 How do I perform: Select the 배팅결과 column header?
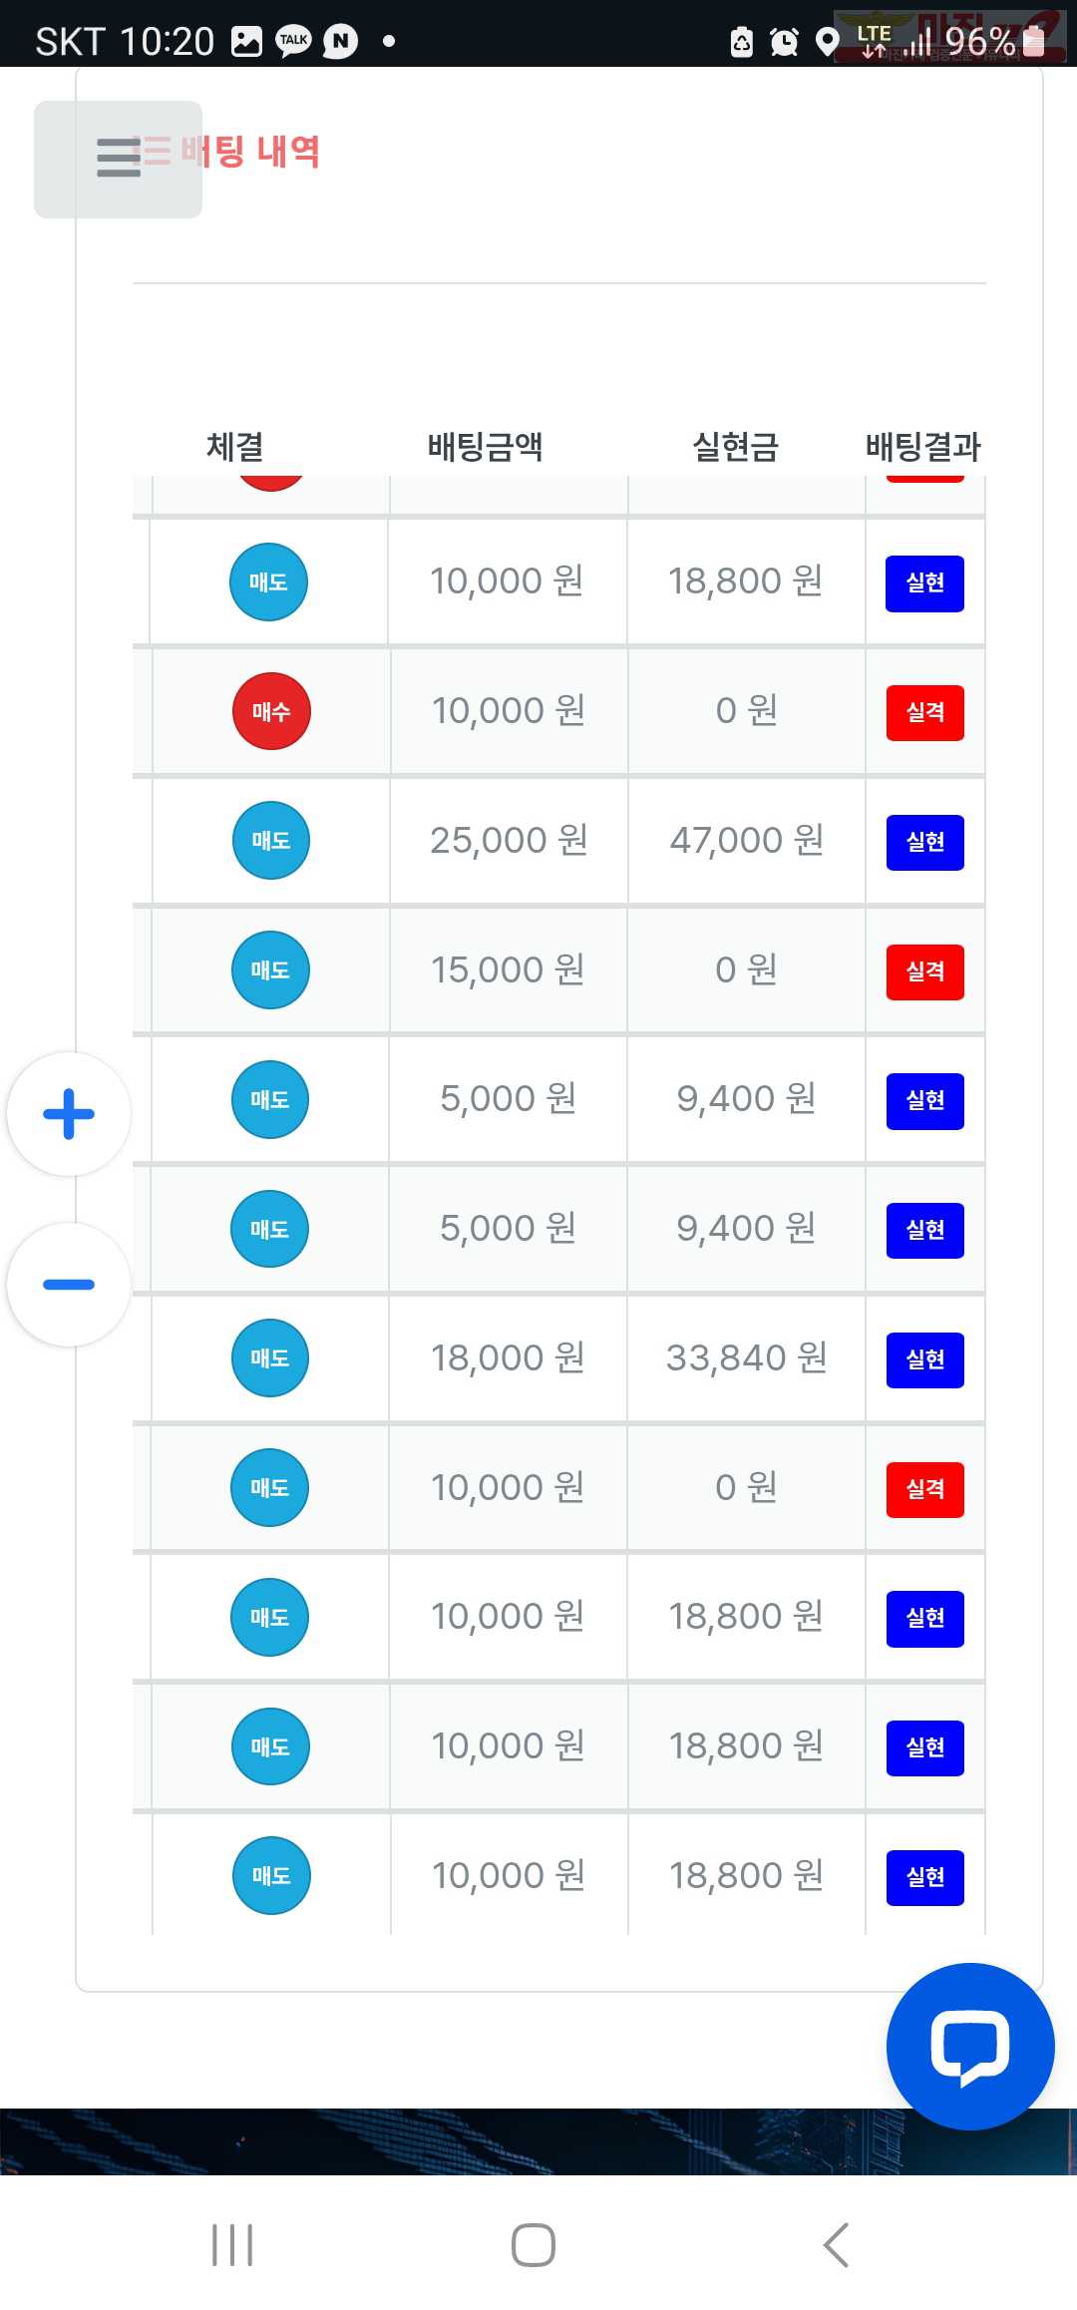[x=923, y=446]
